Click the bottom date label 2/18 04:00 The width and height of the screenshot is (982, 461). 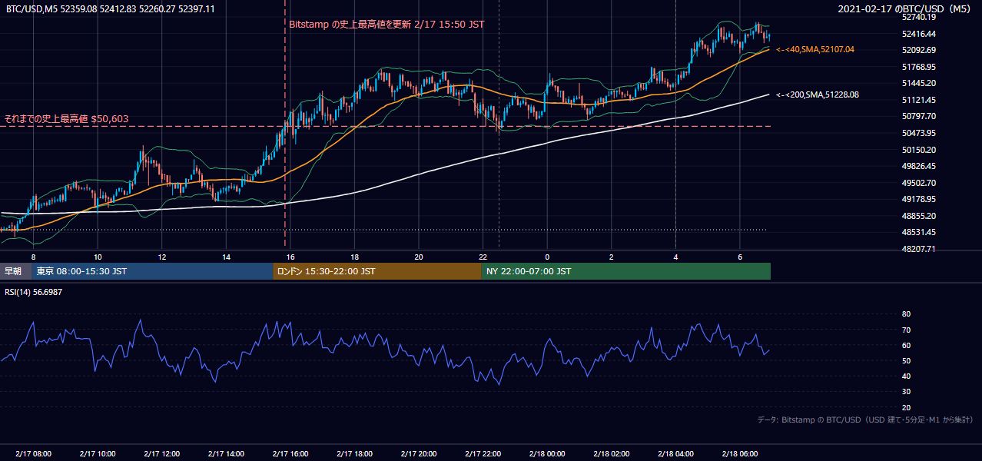pyautogui.click(x=675, y=454)
